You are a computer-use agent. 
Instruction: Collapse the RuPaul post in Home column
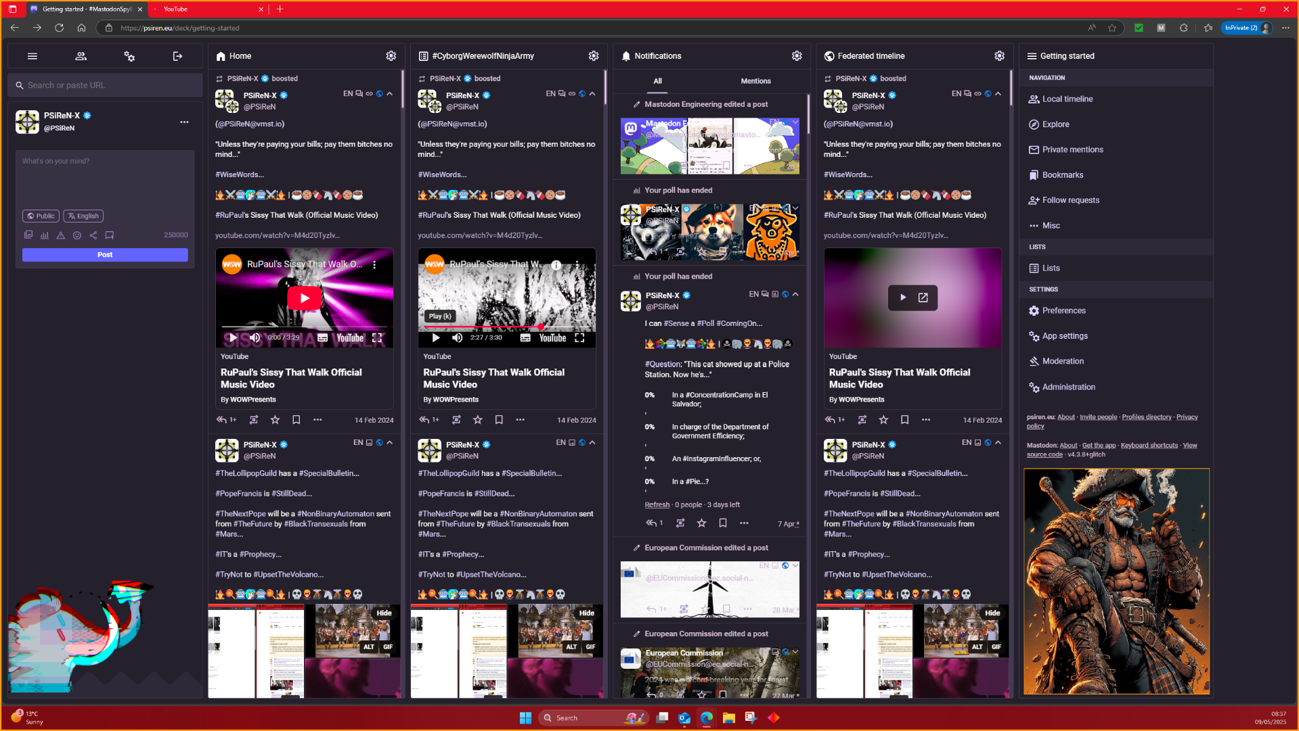[390, 94]
